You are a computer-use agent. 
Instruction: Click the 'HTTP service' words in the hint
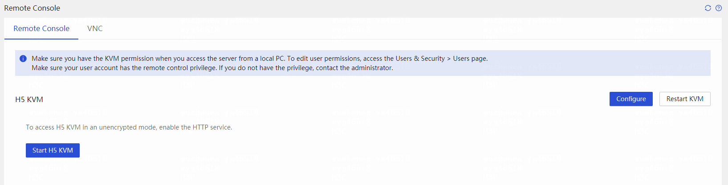tap(212, 127)
